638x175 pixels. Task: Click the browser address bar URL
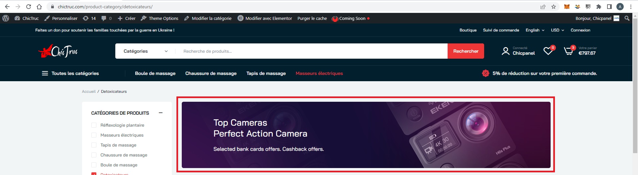point(105,7)
